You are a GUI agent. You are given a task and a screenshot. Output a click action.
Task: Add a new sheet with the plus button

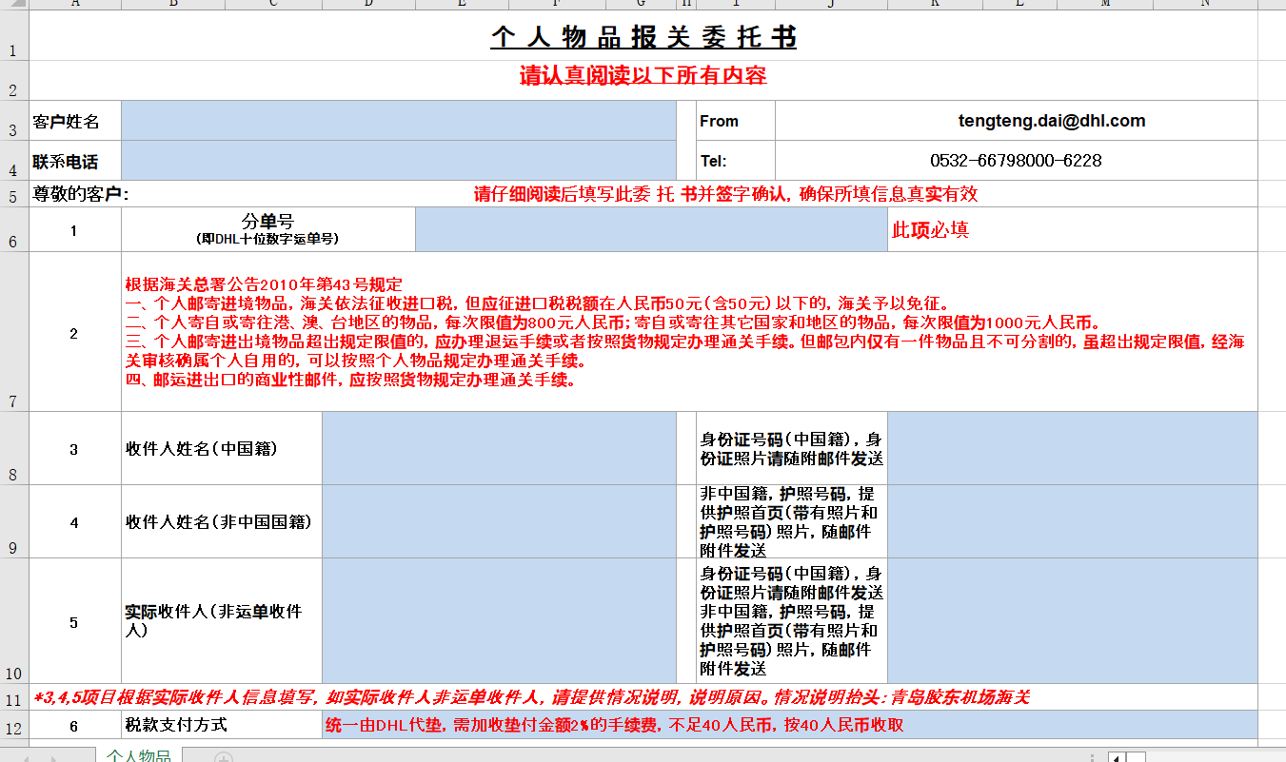pos(223,757)
